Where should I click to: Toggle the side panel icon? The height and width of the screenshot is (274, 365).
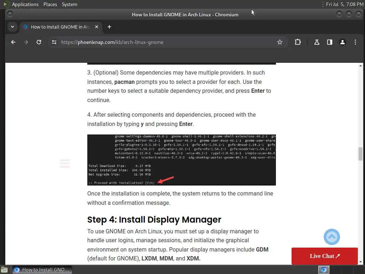click(330, 42)
